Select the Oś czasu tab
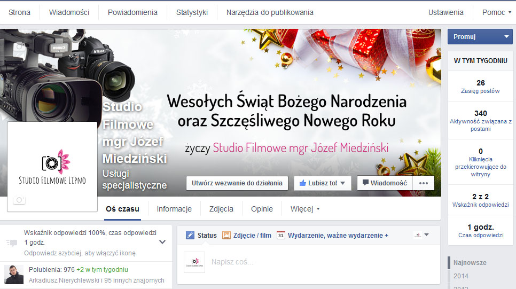This screenshot has width=516, height=289. [122, 209]
